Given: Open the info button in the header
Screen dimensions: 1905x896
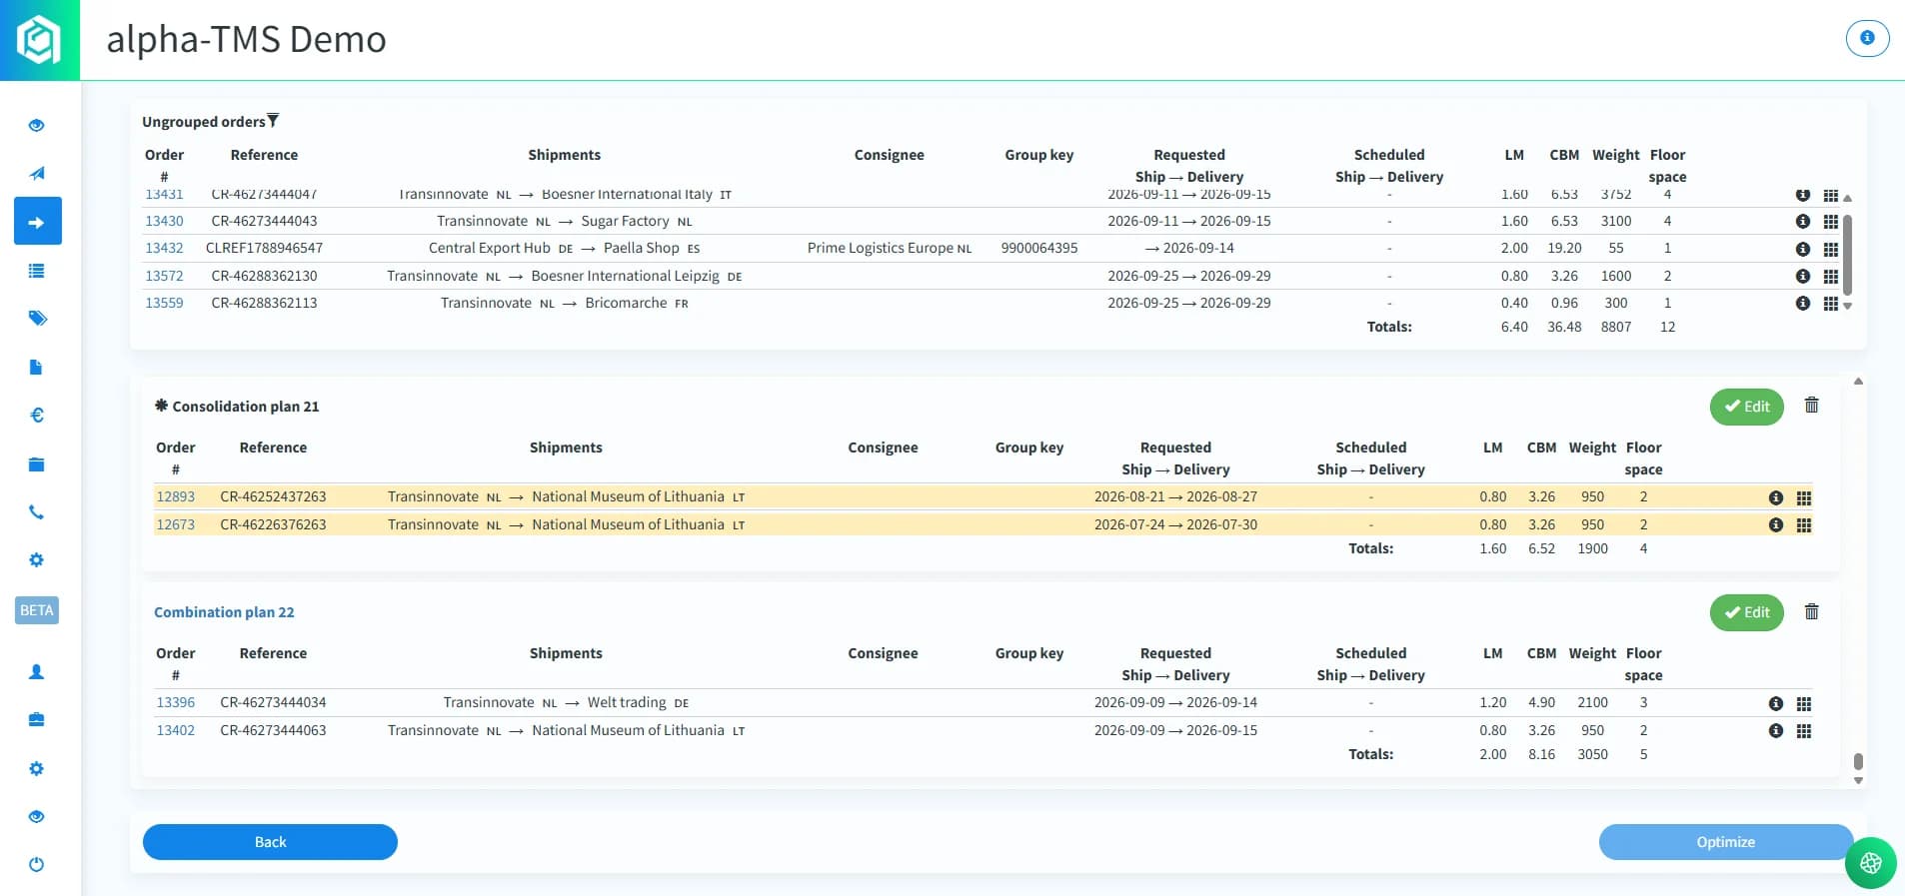Looking at the screenshot, I should (x=1867, y=38).
